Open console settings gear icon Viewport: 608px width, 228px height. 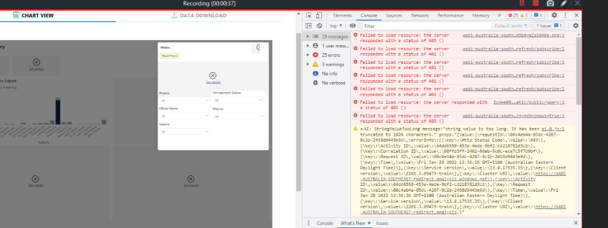pos(575,26)
